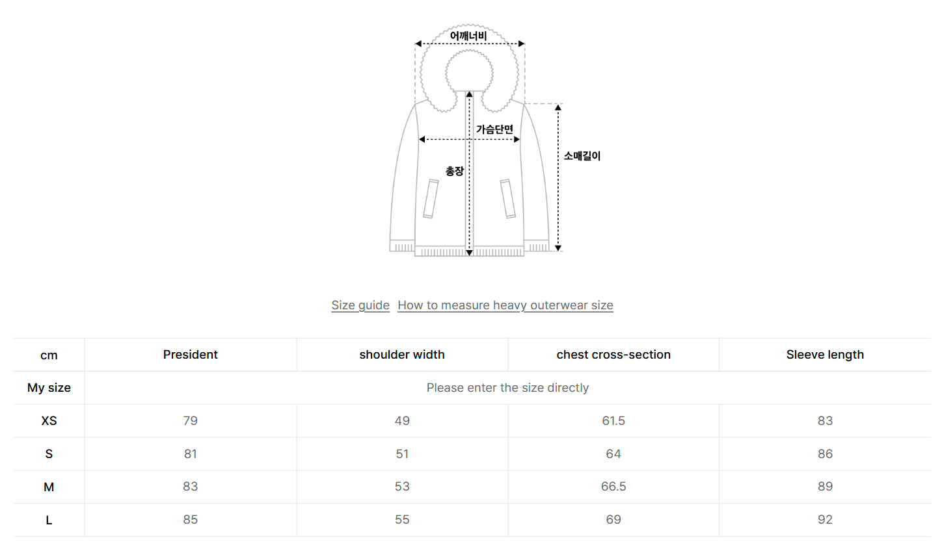Select the XS size row label
The width and height of the screenshot is (942, 551).
[x=49, y=421]
